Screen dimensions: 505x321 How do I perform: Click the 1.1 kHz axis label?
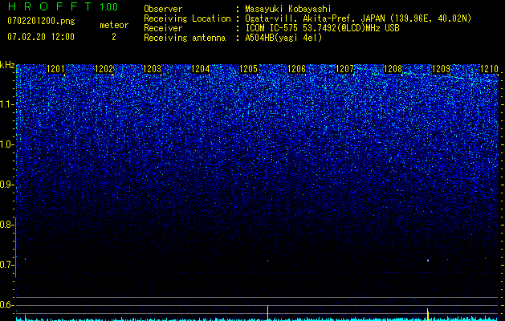(x=6, y=104)
